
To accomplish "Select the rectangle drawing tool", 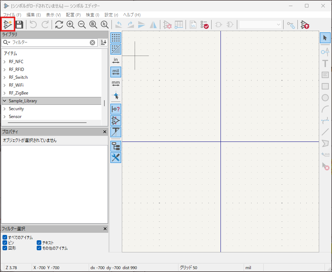I will (x=325, y=86).
